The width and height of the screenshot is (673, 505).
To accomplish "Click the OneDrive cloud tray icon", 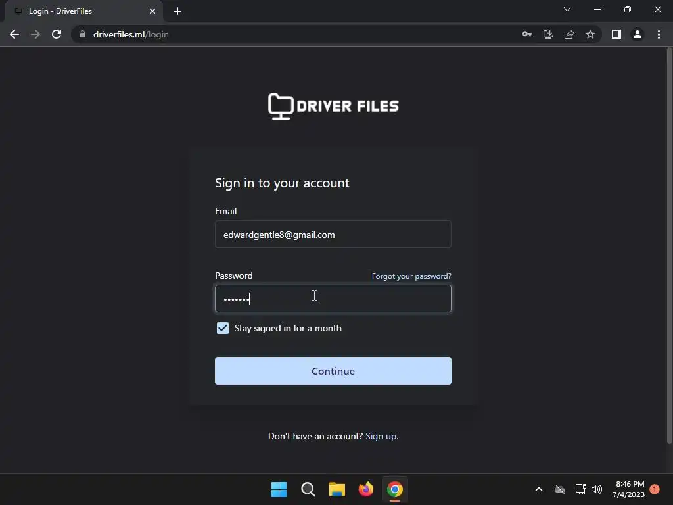I will click(x=560, y=489).
